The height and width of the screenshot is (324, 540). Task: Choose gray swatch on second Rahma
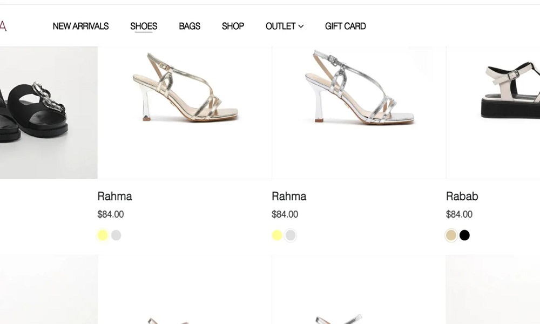pyautogui.click(x=291, y=235)
